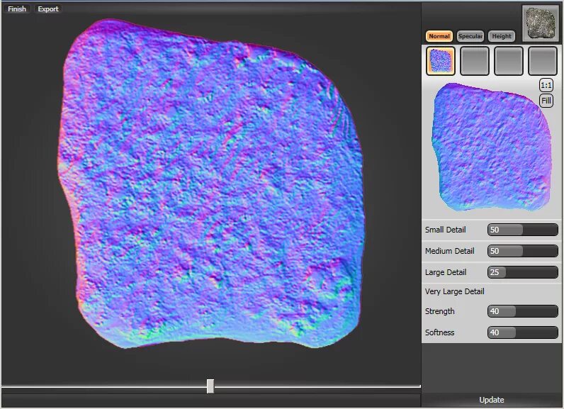This screenshot has width=564, height=409.
Task: Click the bottom split-view slider handle
Action: [210, 386]
